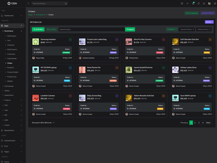The height and width of the screenshot is (163, 217).
Task: Switch to List View layout
Action: [x=51, y=29]
